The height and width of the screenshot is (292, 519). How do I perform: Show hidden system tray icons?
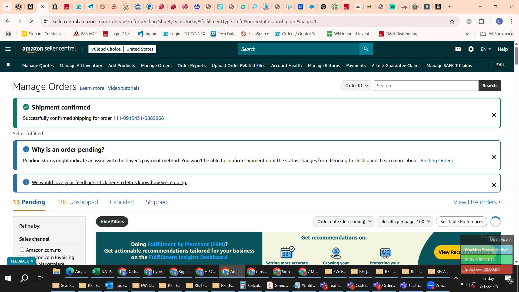click(x=456, y=278)
